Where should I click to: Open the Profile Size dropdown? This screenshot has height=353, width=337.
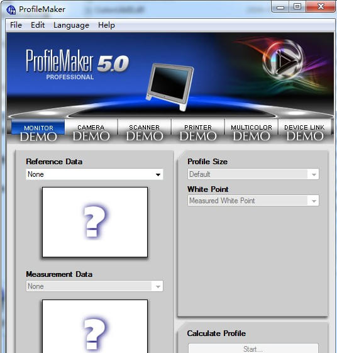point(253,174)
